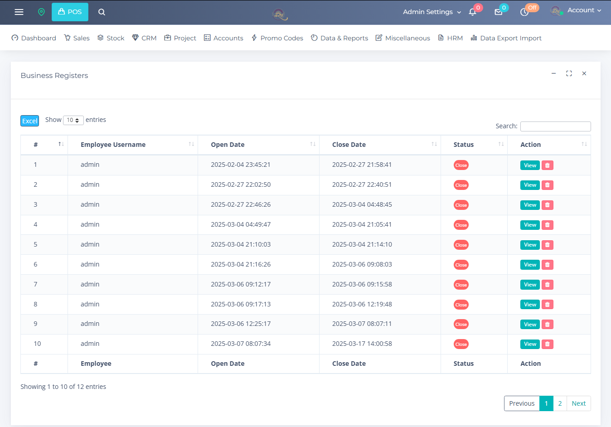This screenshot has width=611, height=427.
Task: Focus the table Search field
Action: [x=555, y=126]
